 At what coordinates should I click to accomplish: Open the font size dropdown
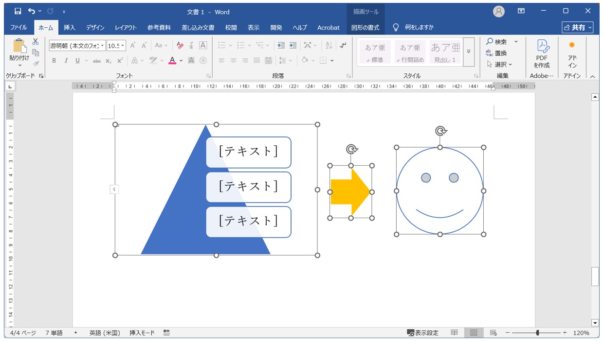(123, 46)
